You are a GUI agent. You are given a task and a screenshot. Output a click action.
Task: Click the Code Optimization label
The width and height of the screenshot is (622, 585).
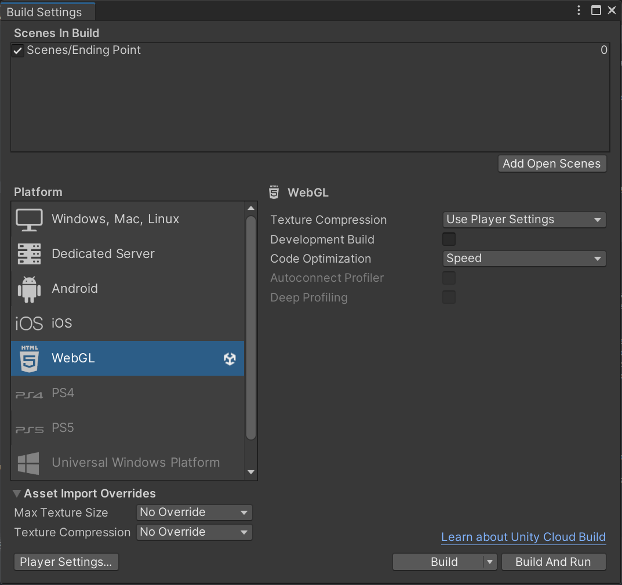[x=321, y=259]
